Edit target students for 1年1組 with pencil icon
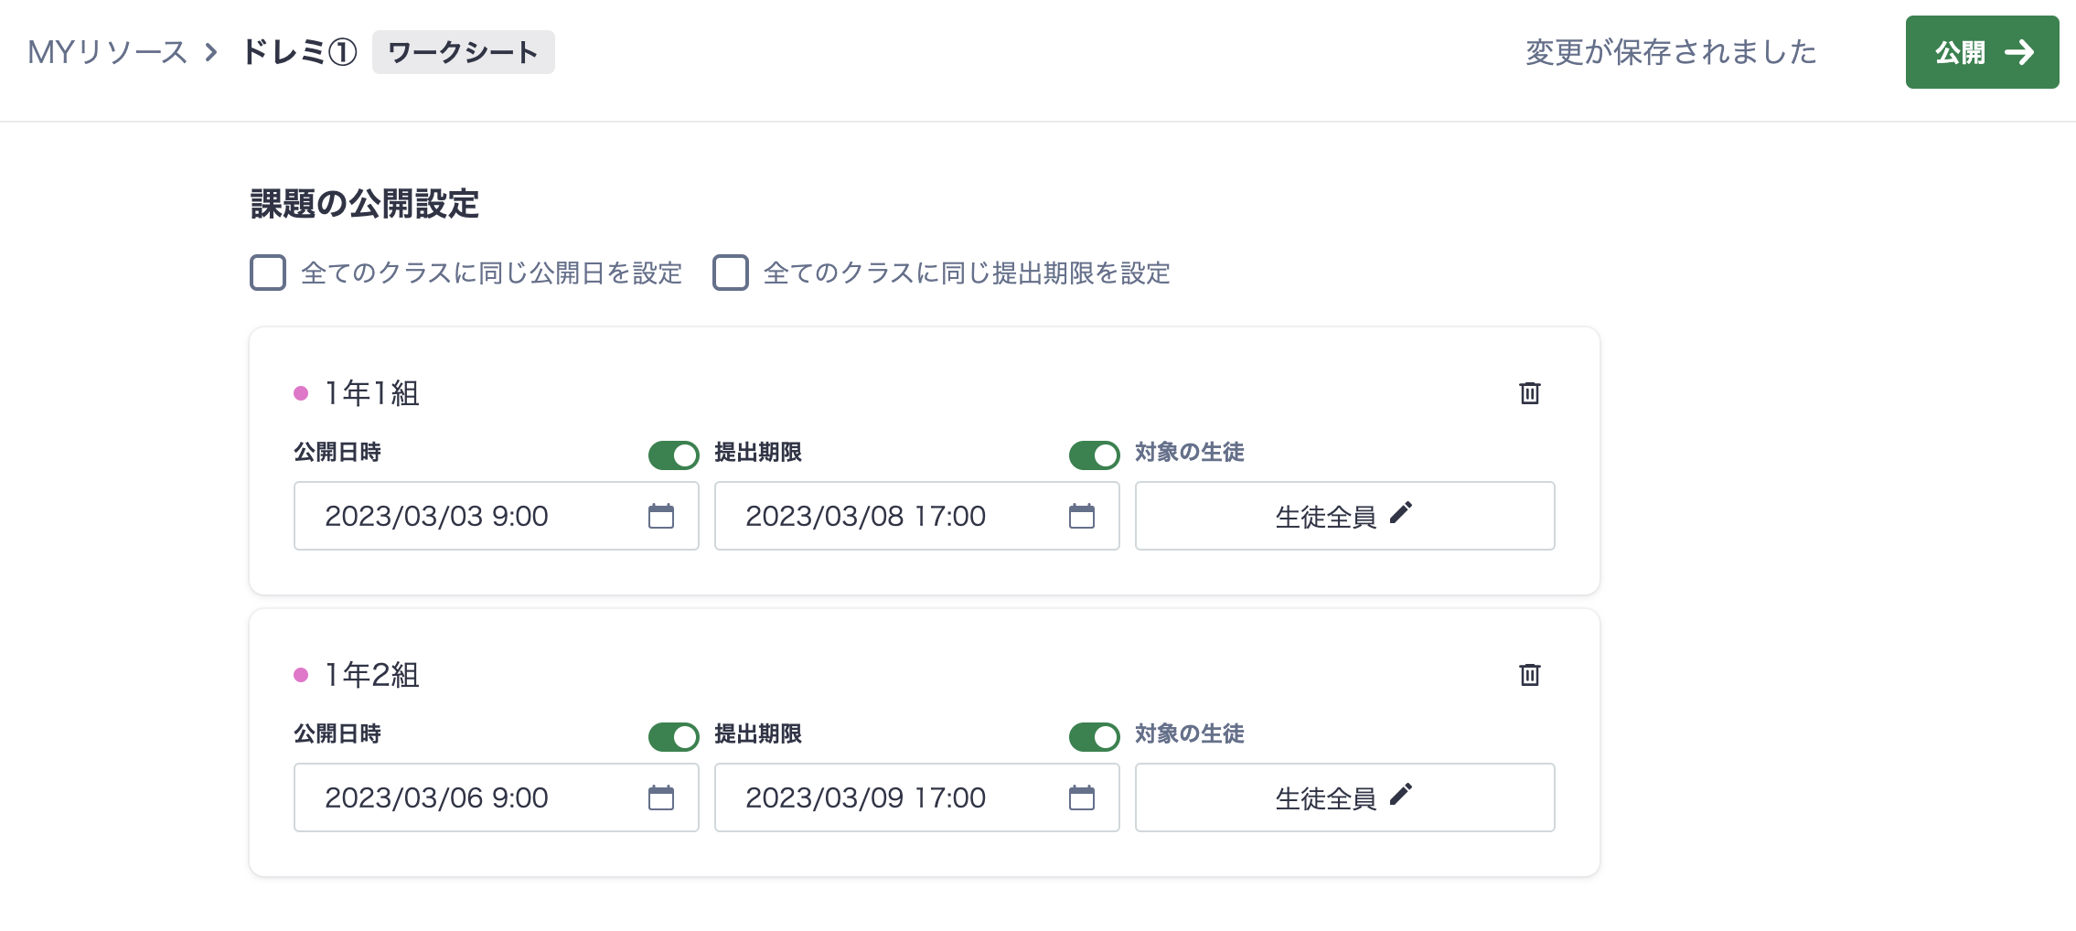The height and width of the screenshot is (931, 2076). (1402, 513)
